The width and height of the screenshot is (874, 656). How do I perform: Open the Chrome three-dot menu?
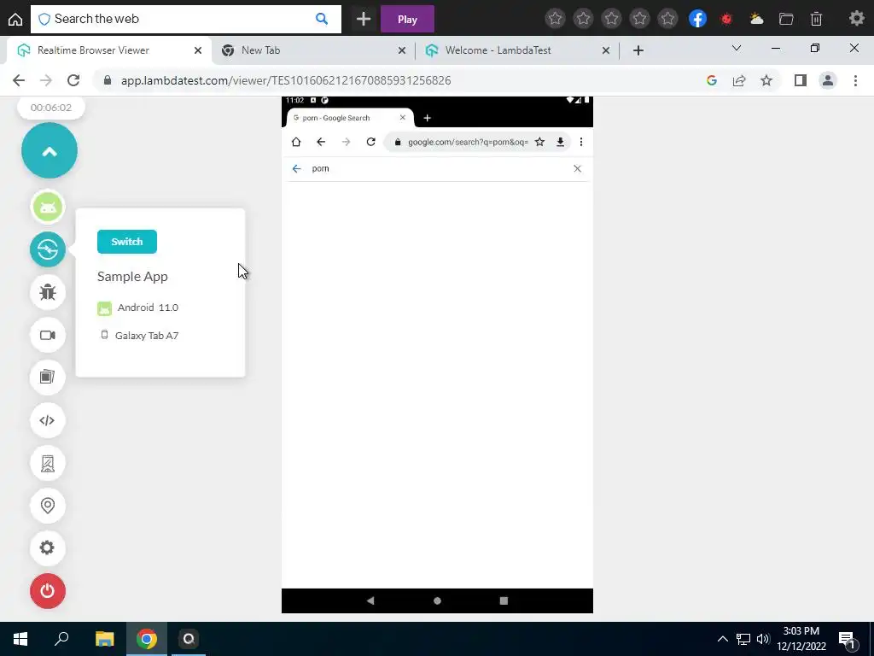pyautogui.click(x=855, y=80)
